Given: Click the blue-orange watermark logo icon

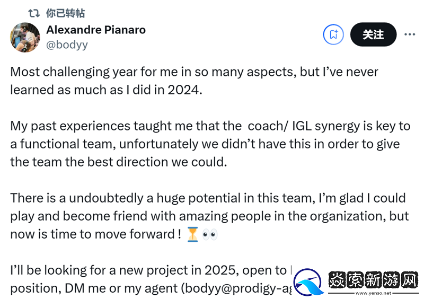Looking at the screenshot, I should pyautogui.click(x=310, y=282).
